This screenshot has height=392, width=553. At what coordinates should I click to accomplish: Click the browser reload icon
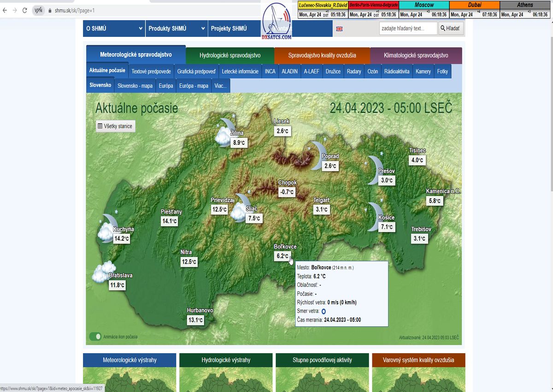coord(25,10)
